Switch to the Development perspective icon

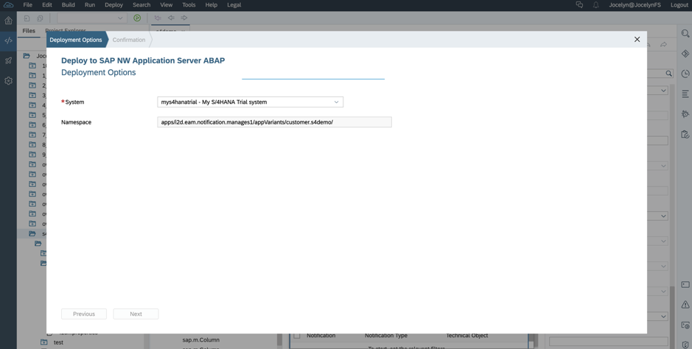[x=8, y=40]
